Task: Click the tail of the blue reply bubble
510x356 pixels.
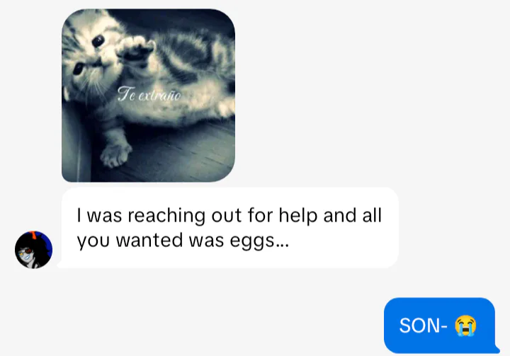Action: coord(497,348)
